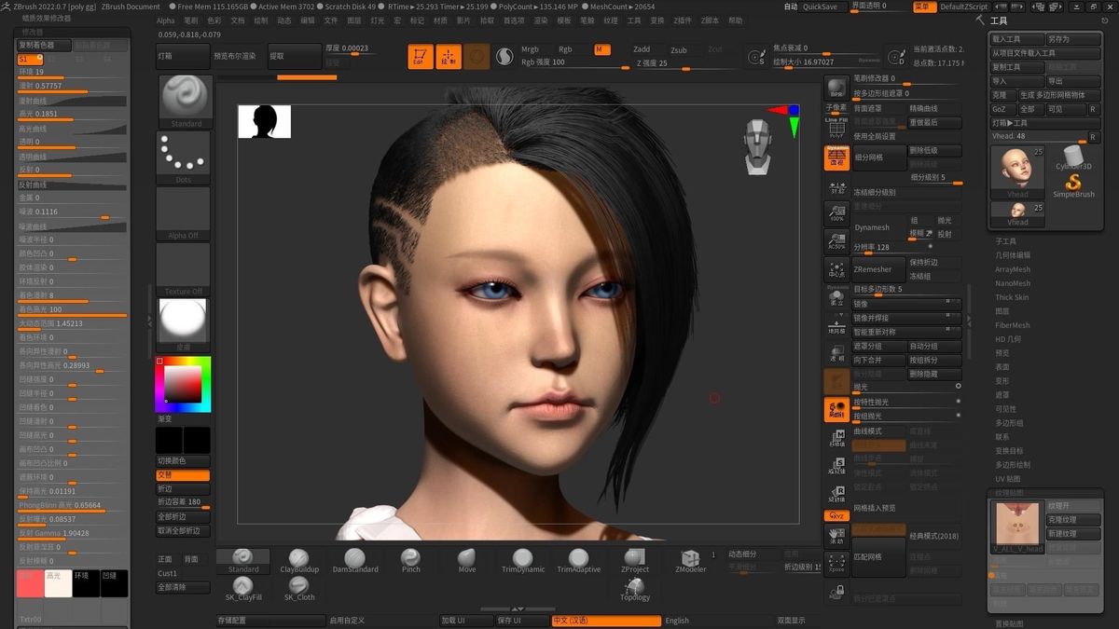This screenshot has width=1119, height=629.
Task: Expand the FiberMesh section
Action: tap(1013, 325)
